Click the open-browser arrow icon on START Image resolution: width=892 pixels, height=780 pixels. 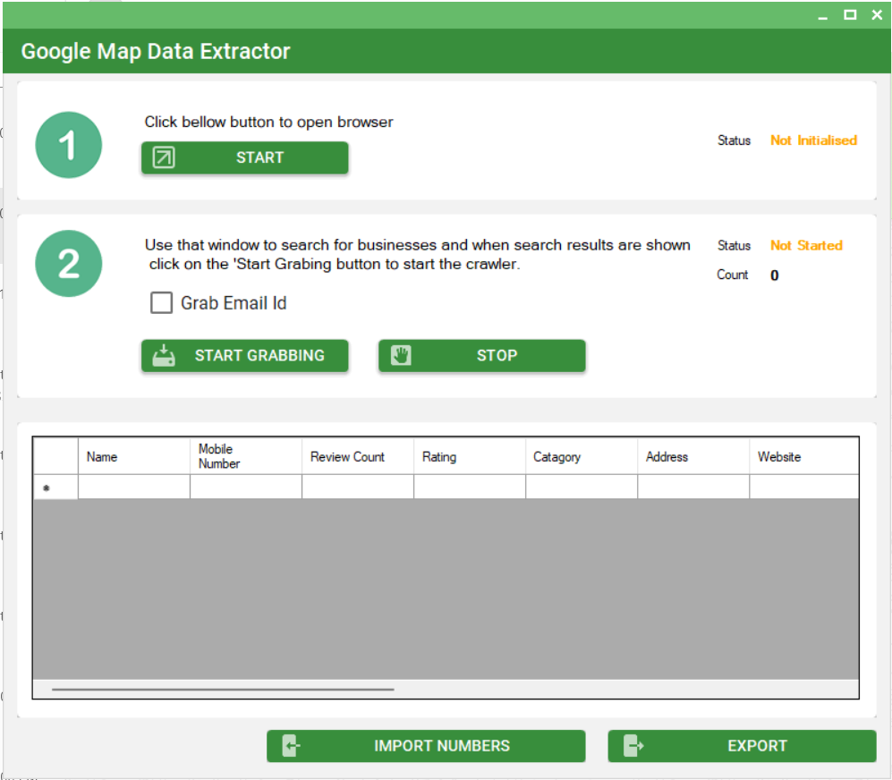click(x=163, y=157)
